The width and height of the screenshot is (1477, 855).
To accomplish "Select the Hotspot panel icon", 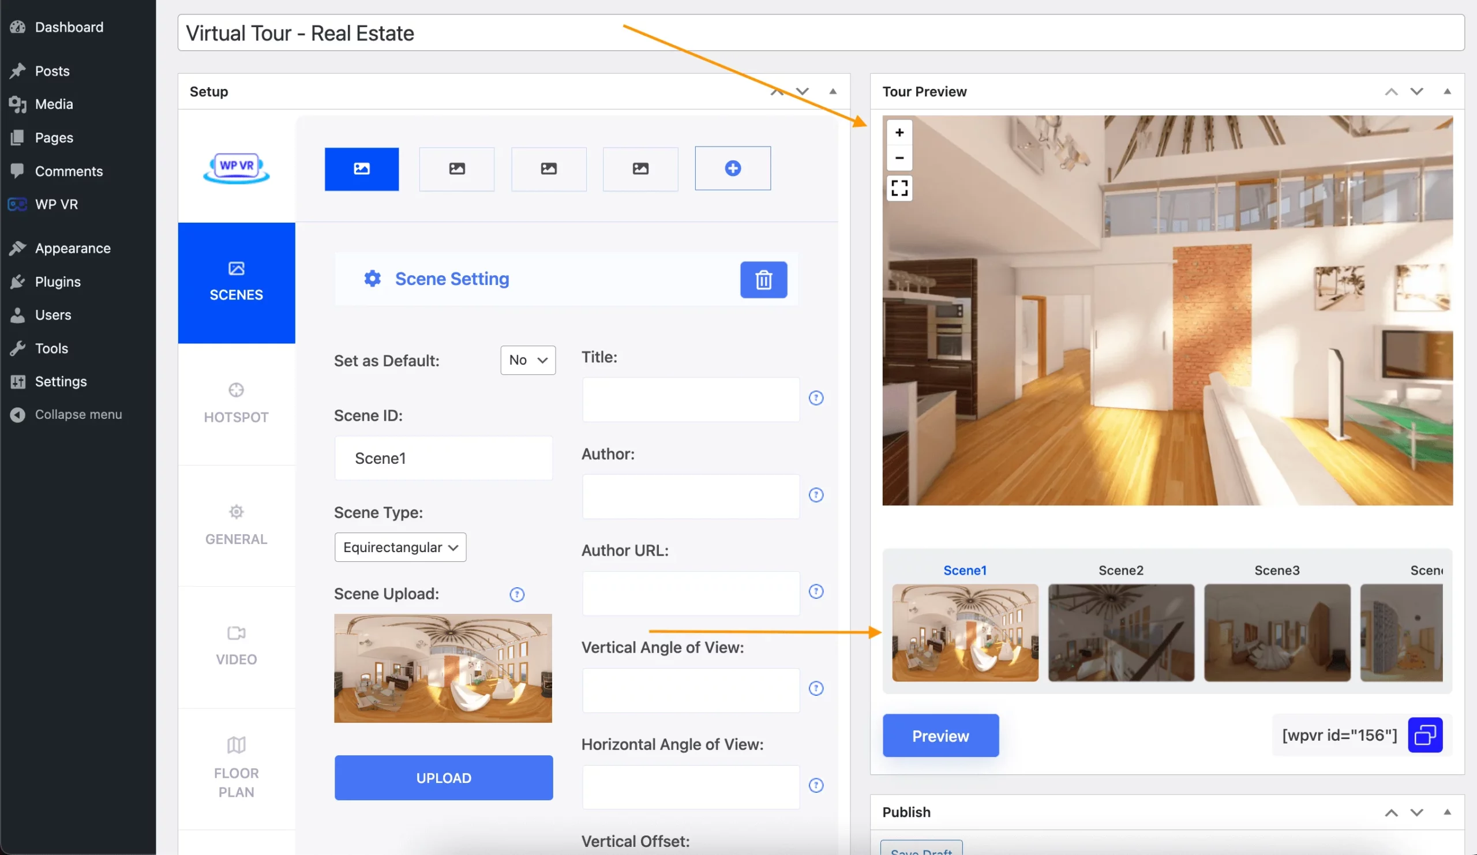I will click(236, 390).
